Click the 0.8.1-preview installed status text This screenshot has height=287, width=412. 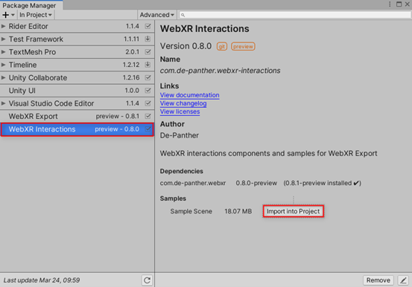point(322,183)
